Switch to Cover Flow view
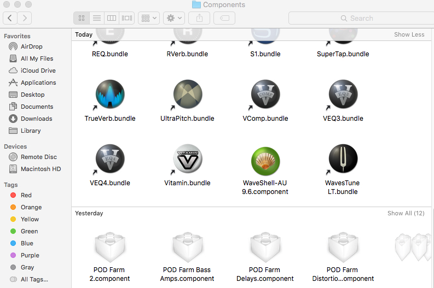Image resolution: width=434 pixels, height=288 pixels. click(x=127, y=18)
